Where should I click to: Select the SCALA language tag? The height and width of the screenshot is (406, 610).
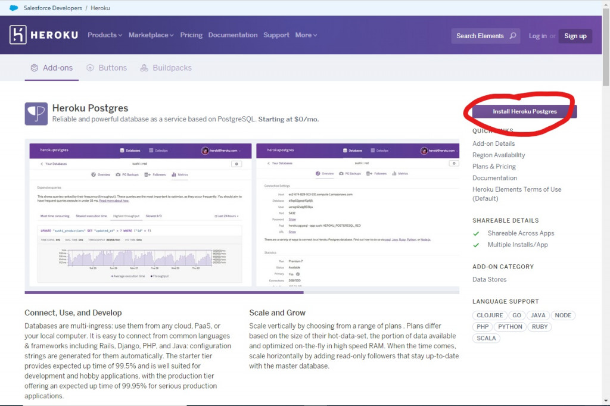[486, 338]
